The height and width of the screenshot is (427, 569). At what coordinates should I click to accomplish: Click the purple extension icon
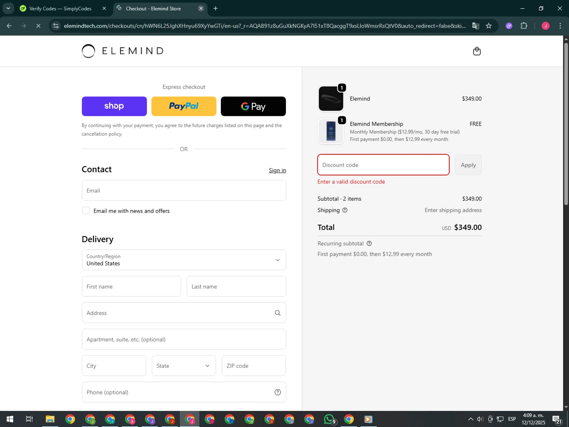coord(509,26)
